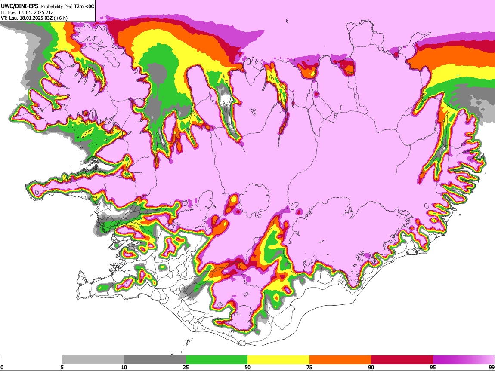Screen dimensions: 495x371
Task: Click 'T2m <0C' in the title line
Action: click(x=84, y=6)
